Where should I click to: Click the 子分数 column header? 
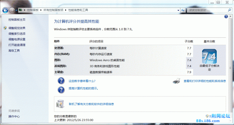pyautogui.click(x=189, y=41)
